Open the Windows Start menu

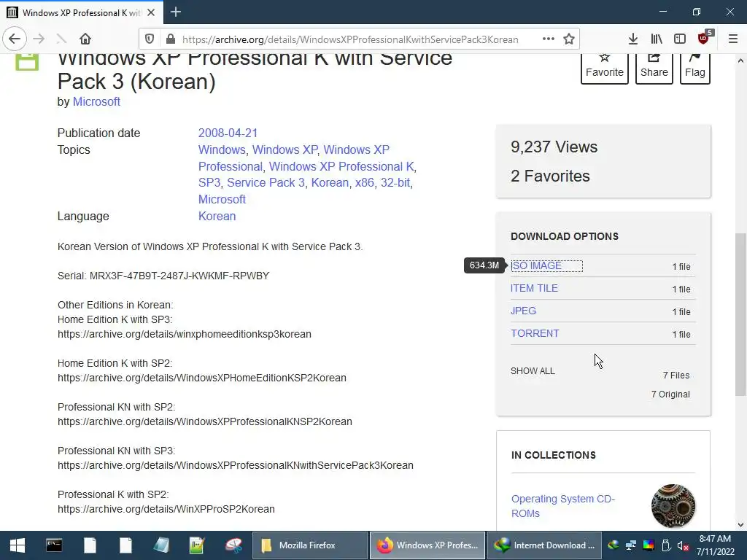[18, 545]
